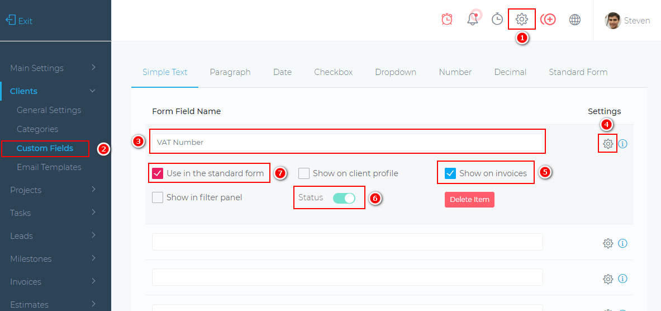The height and width of the screenshot is (311, 661).
Task: Click the stopwatch timer icon in the header
Action: pyautogui.click(x=497, y=20)
